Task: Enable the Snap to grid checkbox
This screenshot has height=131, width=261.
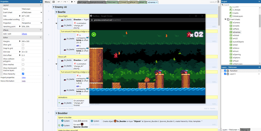Action: click(23, 48)
